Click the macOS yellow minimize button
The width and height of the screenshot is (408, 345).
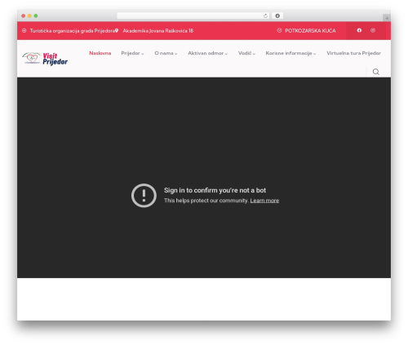click(x=29, y=16)
